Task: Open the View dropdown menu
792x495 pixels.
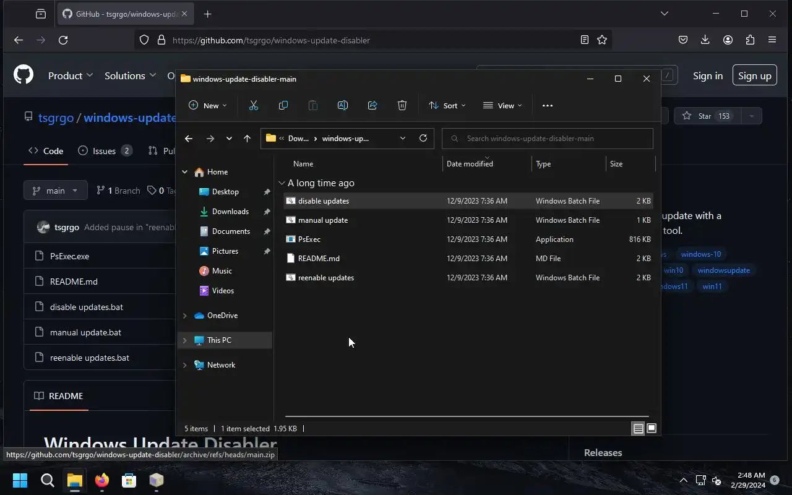Action: (x=502, y=106)
